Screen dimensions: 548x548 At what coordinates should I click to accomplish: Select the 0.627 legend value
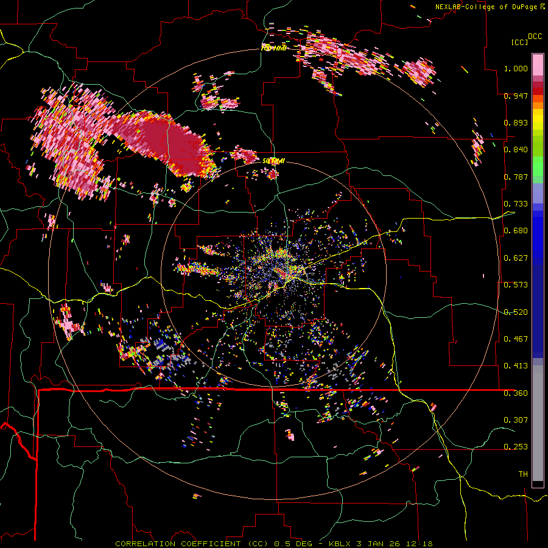coord(516,258)
